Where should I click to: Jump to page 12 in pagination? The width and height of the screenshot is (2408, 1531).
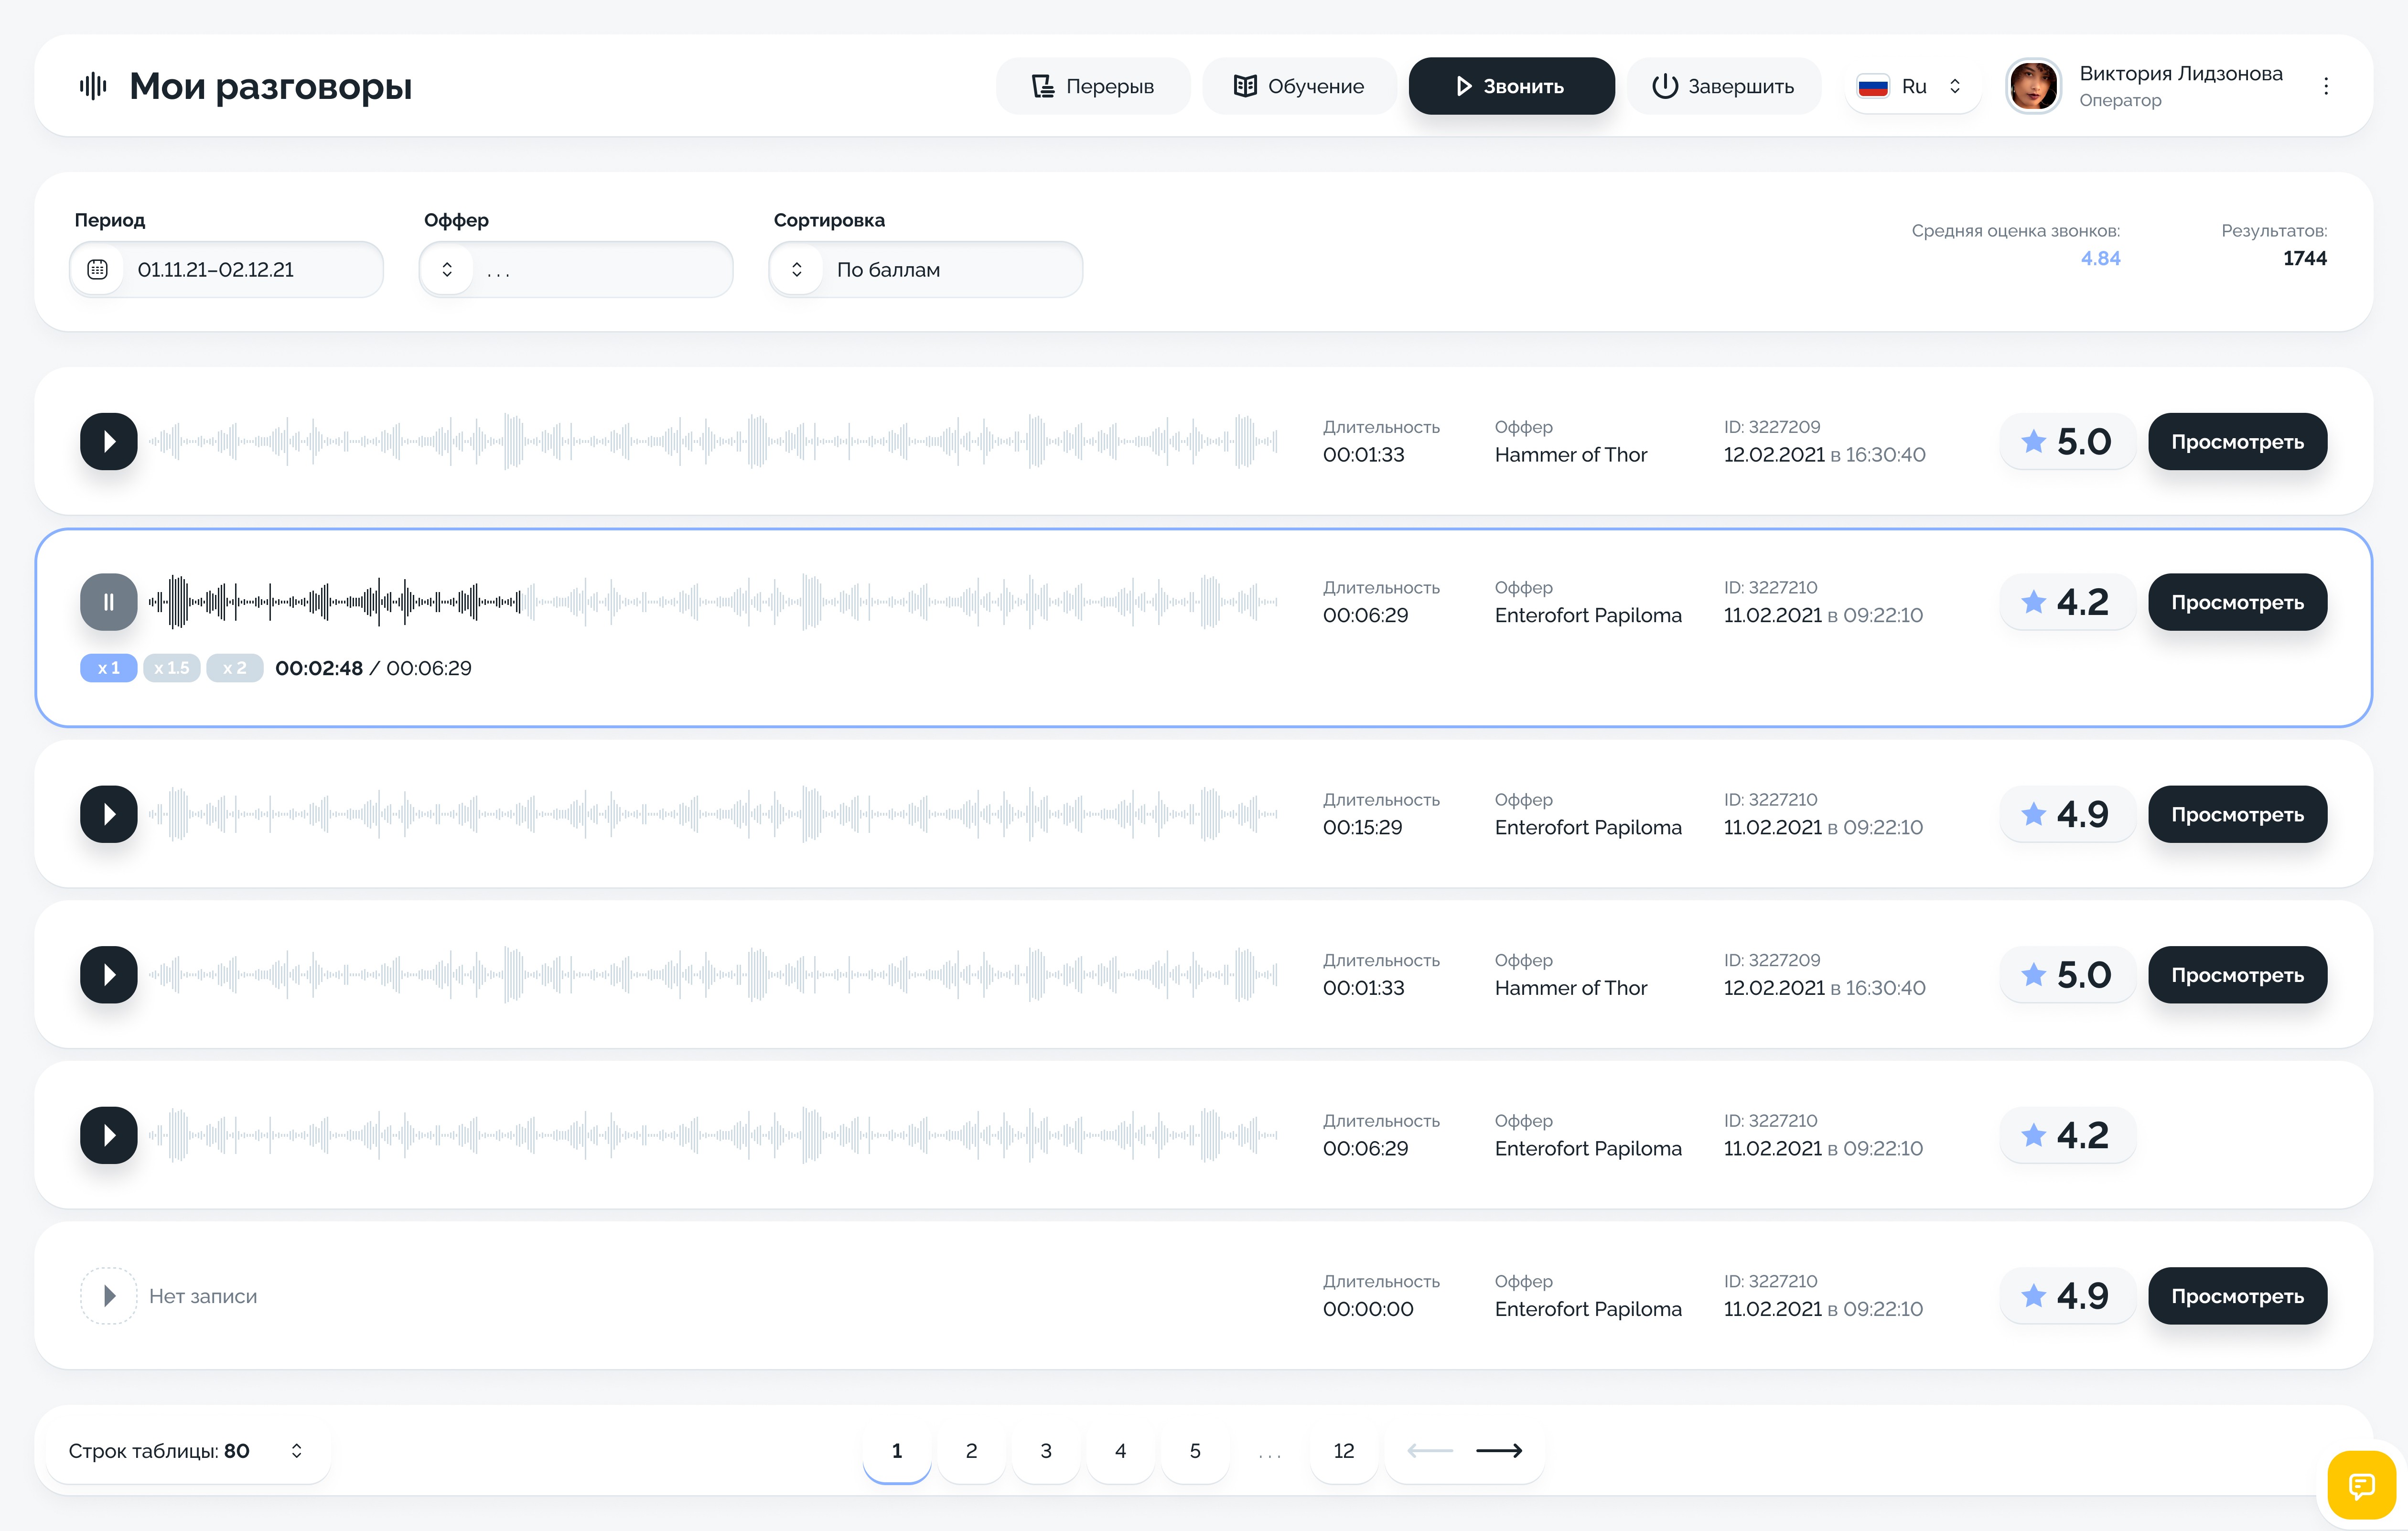(1343, 1450)
